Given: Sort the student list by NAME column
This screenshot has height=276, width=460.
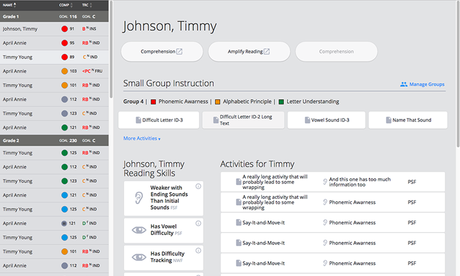Looking at the screenshot, I should (9, 5).
